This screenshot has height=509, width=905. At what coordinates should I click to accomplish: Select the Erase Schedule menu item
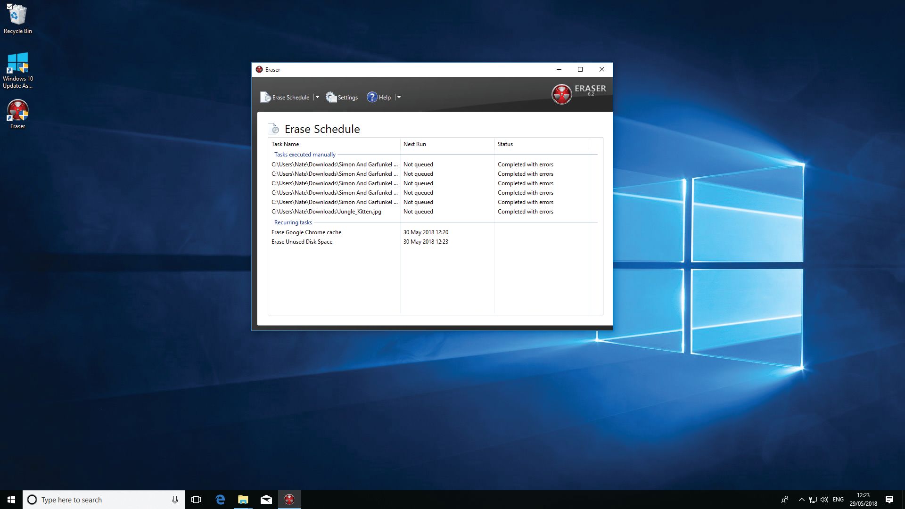pyautogui.click(x=291, y=97)
